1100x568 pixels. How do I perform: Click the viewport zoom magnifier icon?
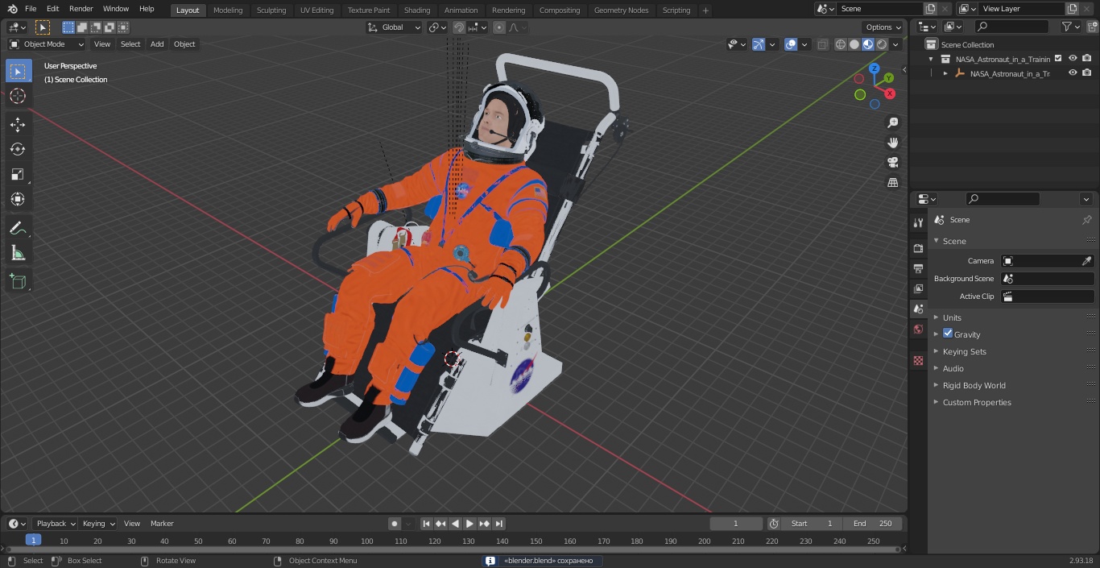[892, 122]
